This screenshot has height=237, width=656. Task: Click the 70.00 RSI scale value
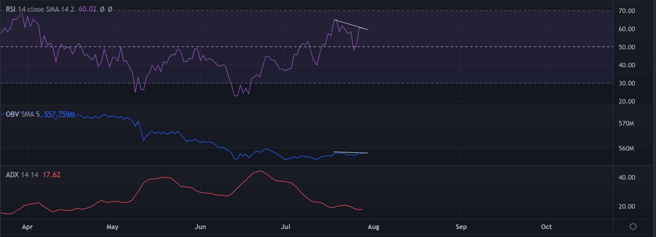click(x=627, y=11)
